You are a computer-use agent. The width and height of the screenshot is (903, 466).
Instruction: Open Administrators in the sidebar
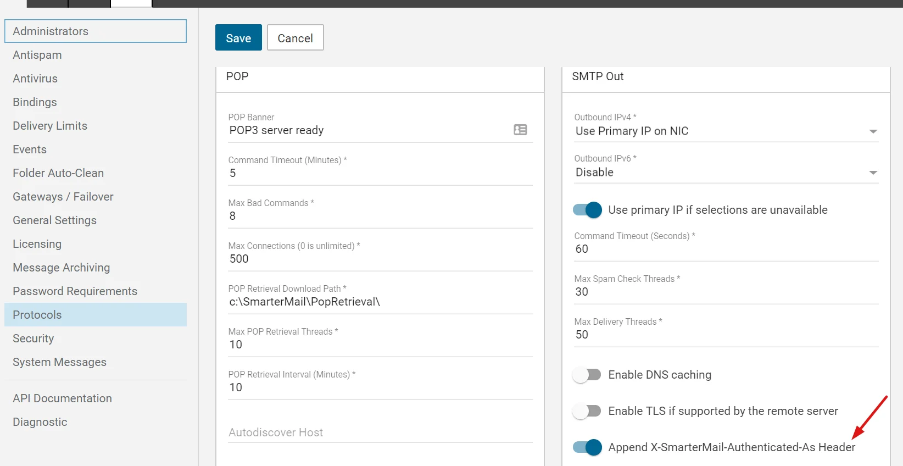pyautogui.click(x=96, y=31)
